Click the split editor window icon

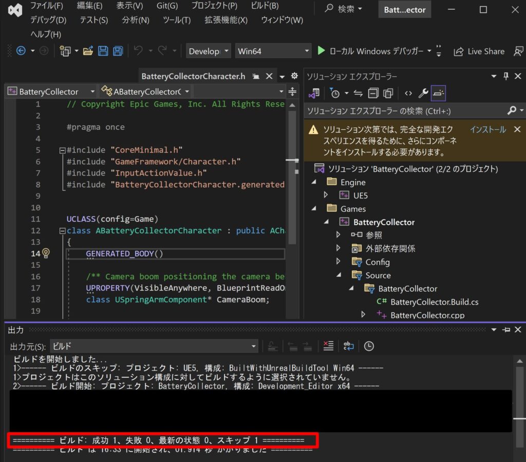pyautogui.click(x=292, y=91)
